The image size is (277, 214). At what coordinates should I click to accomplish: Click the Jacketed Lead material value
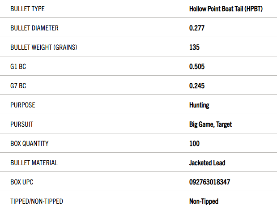pyautogui.click(x=207, y=163)
